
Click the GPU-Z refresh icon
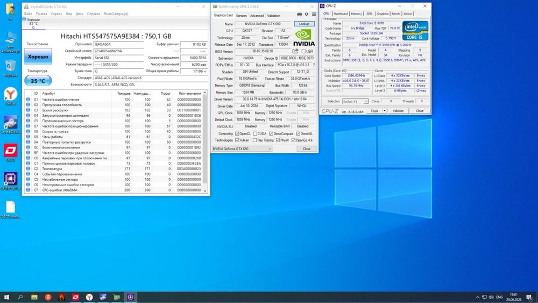point(307,15)
